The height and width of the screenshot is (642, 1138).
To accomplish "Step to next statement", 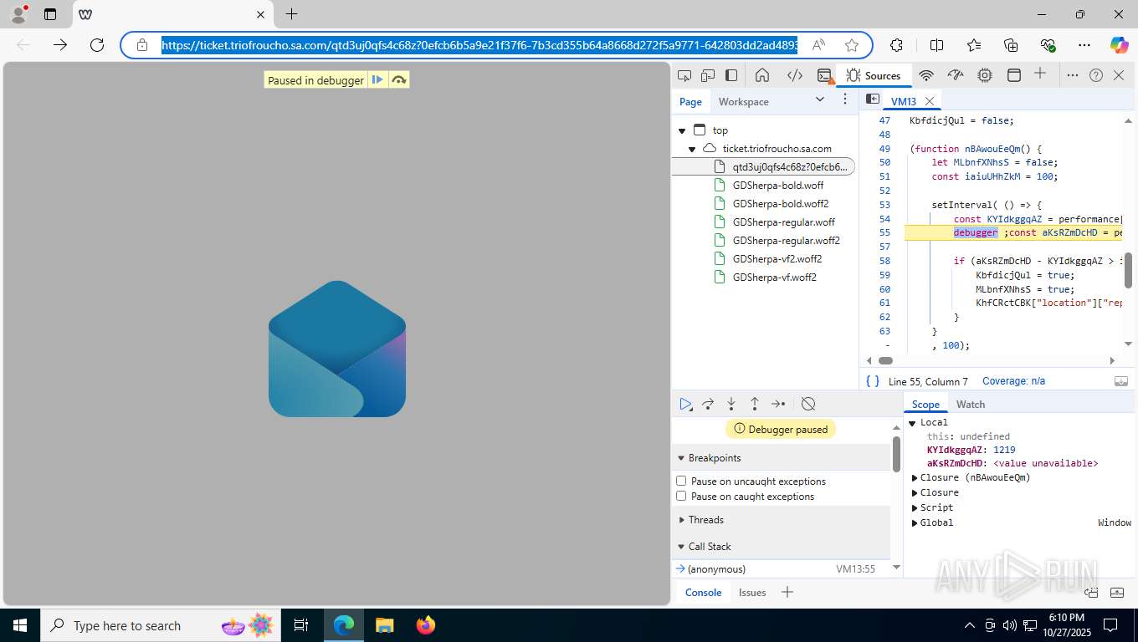I will point(778,404).
